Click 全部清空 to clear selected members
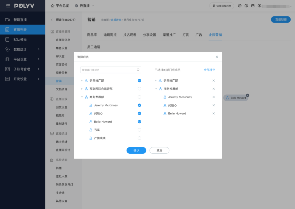Viewport: 295px width, 209px height. (209, 70)
